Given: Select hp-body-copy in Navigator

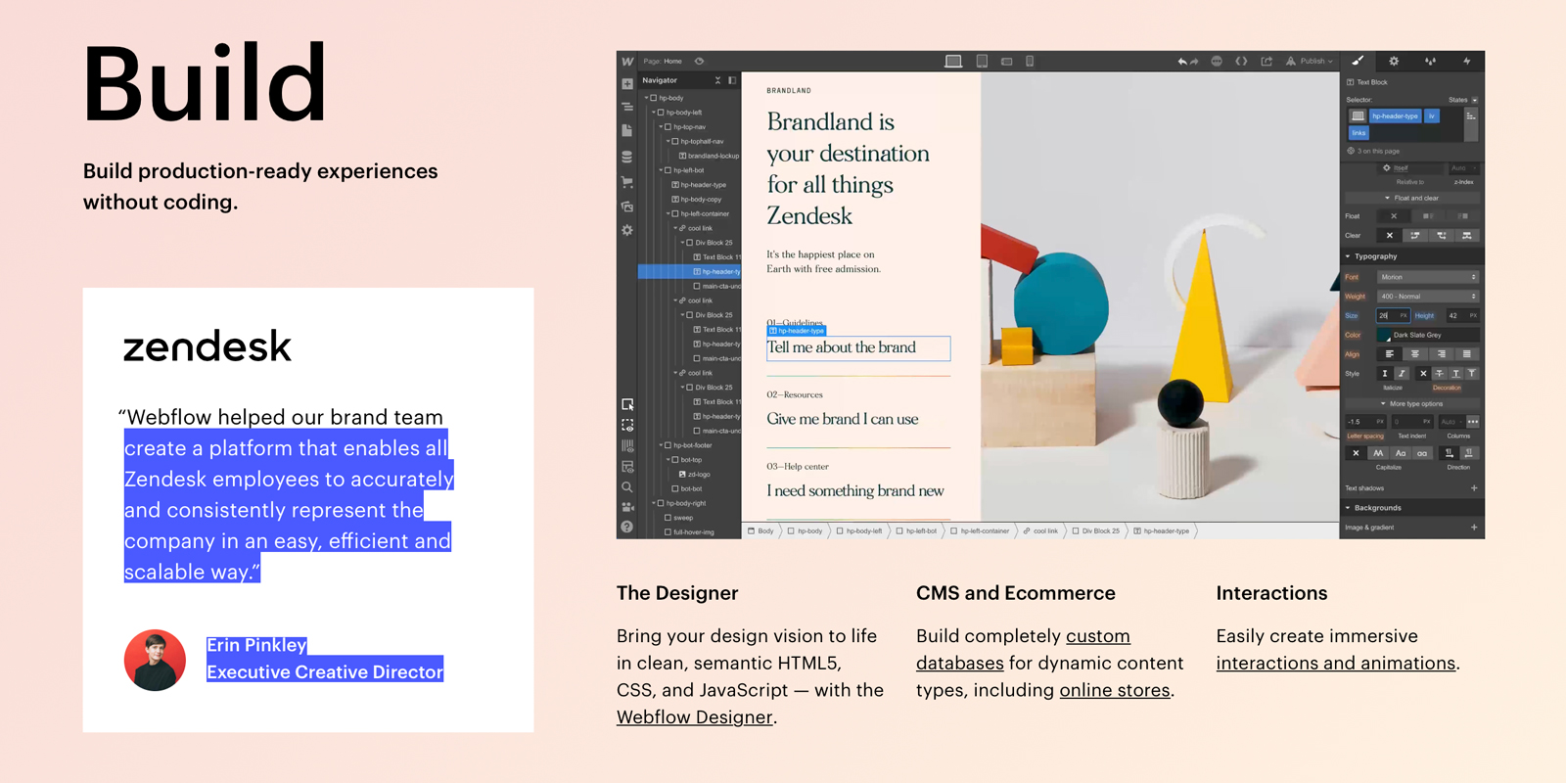Looking at the screenshot, I should tap(697, 200).
